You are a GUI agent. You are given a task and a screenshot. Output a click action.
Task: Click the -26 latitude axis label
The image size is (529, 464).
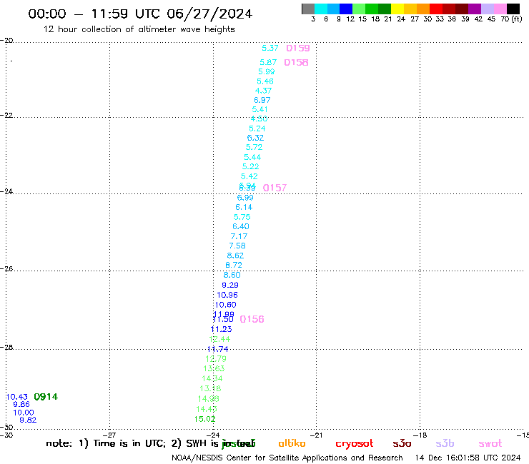[x=6, y=268]
